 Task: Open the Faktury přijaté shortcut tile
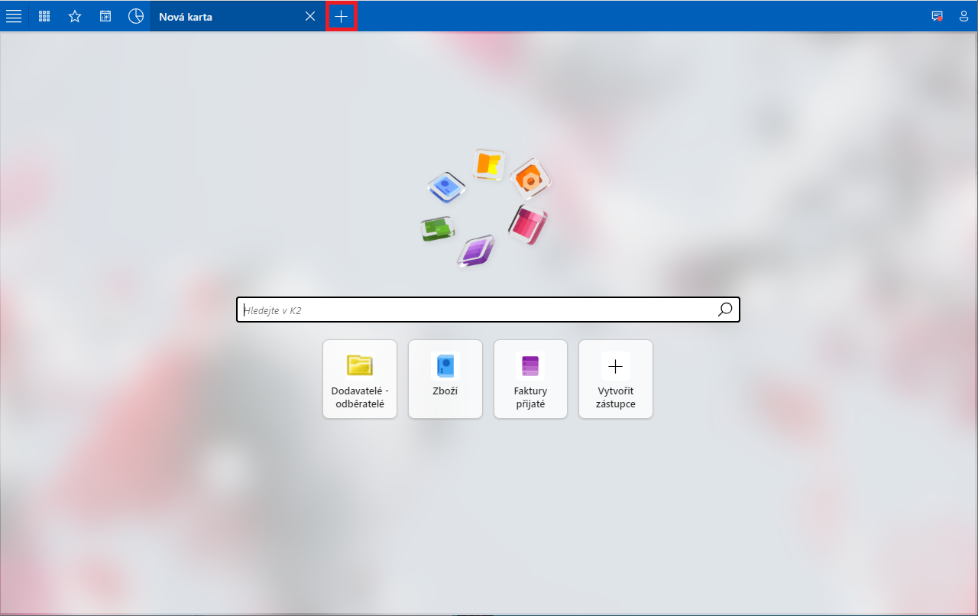click(530, 379)
